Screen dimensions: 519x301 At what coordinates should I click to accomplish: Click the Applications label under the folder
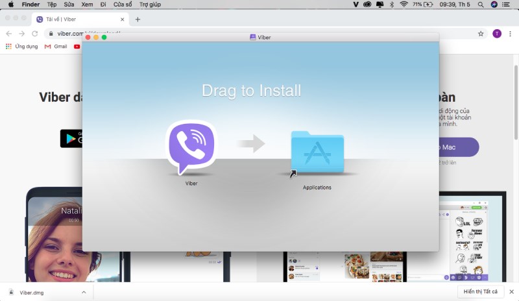pos(317,187)
